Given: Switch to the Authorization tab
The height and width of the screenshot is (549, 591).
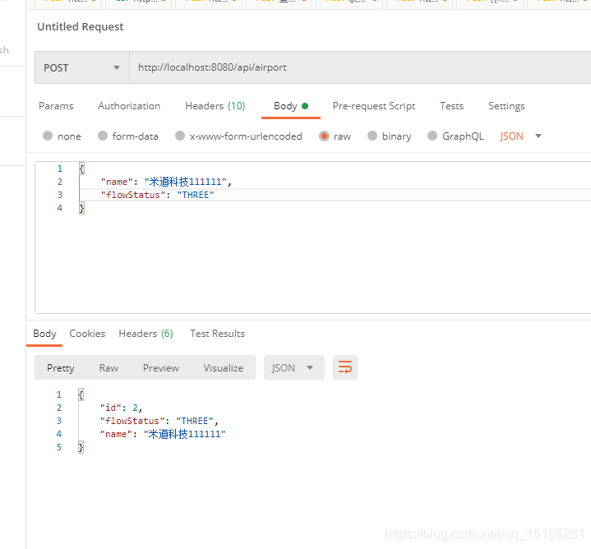Looking at the screenshot, I should pyautogui.click(x=129, y=106).
